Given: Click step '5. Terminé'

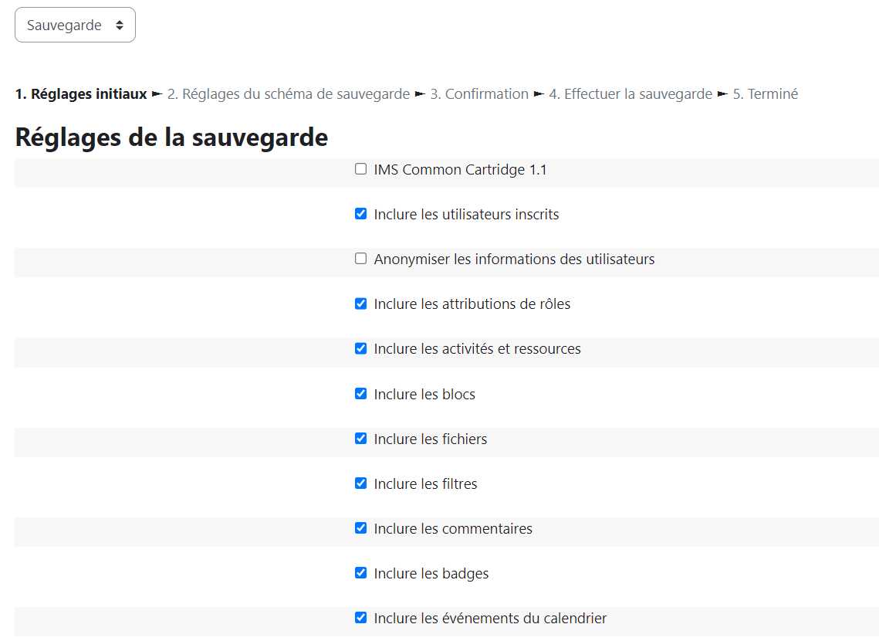Looking at the screenshot, I should [x=766, y=93].
